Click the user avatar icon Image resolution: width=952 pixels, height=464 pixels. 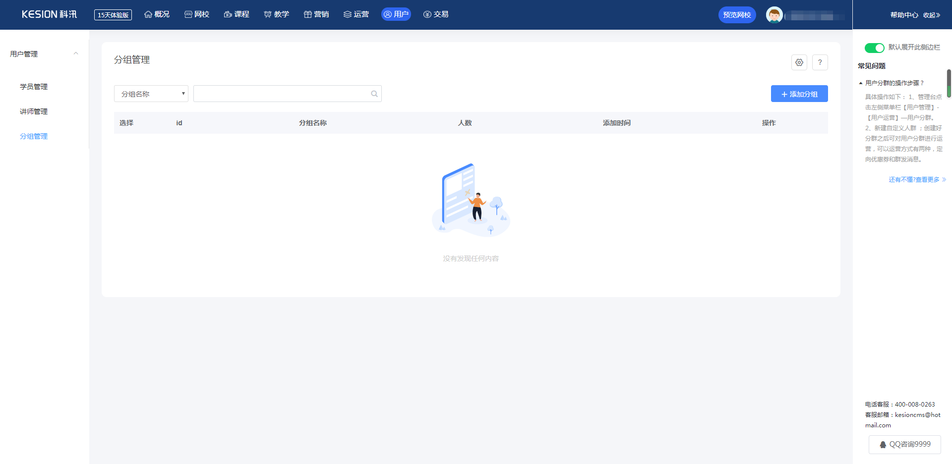tap(774, 15)
